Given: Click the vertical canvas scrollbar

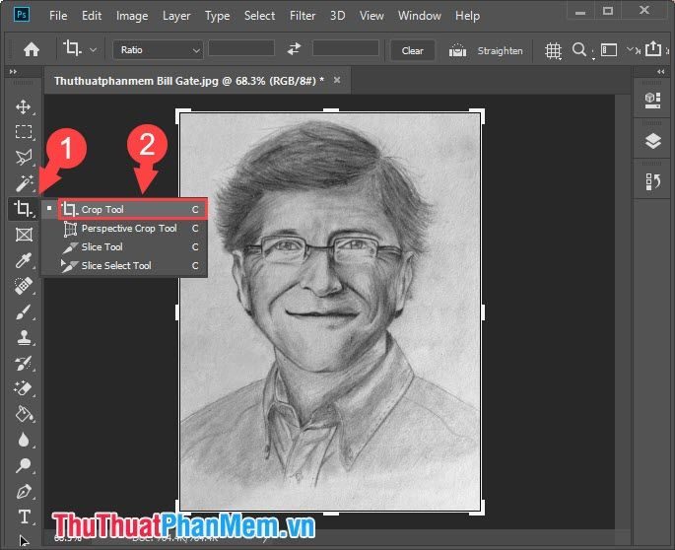Looking at the screenshot, I should tap(623, 311).
